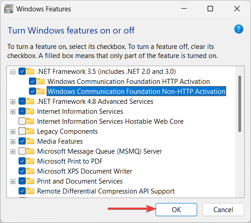Click the Legacy Components folder icon
The height and width of the screenshot is (223, 251).
(30, 131)
